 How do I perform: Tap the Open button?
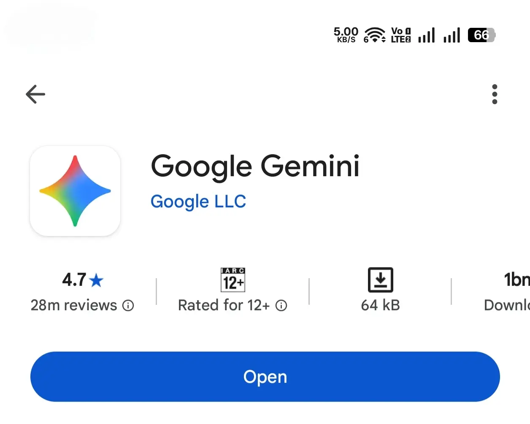click(265, 376)
